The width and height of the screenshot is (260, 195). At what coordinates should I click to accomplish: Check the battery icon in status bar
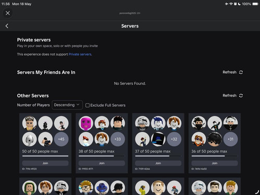click(255, 4)
